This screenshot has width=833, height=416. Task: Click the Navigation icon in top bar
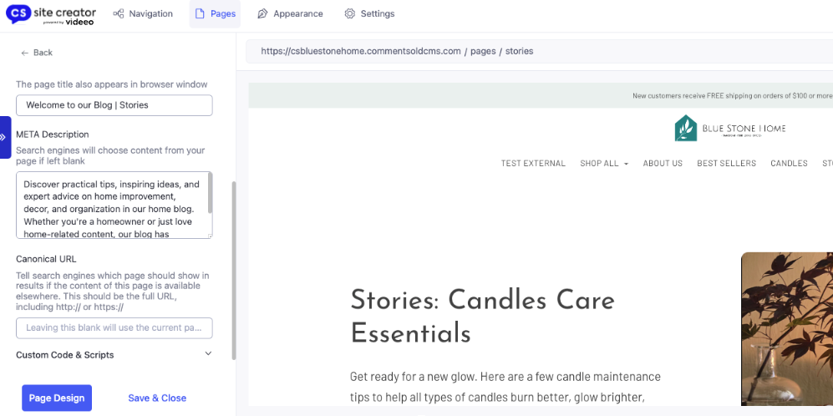[119, 14]
